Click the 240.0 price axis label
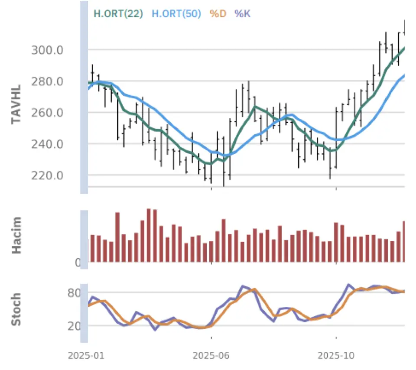The width and height of the screenshot is (416, 370). 48,144
